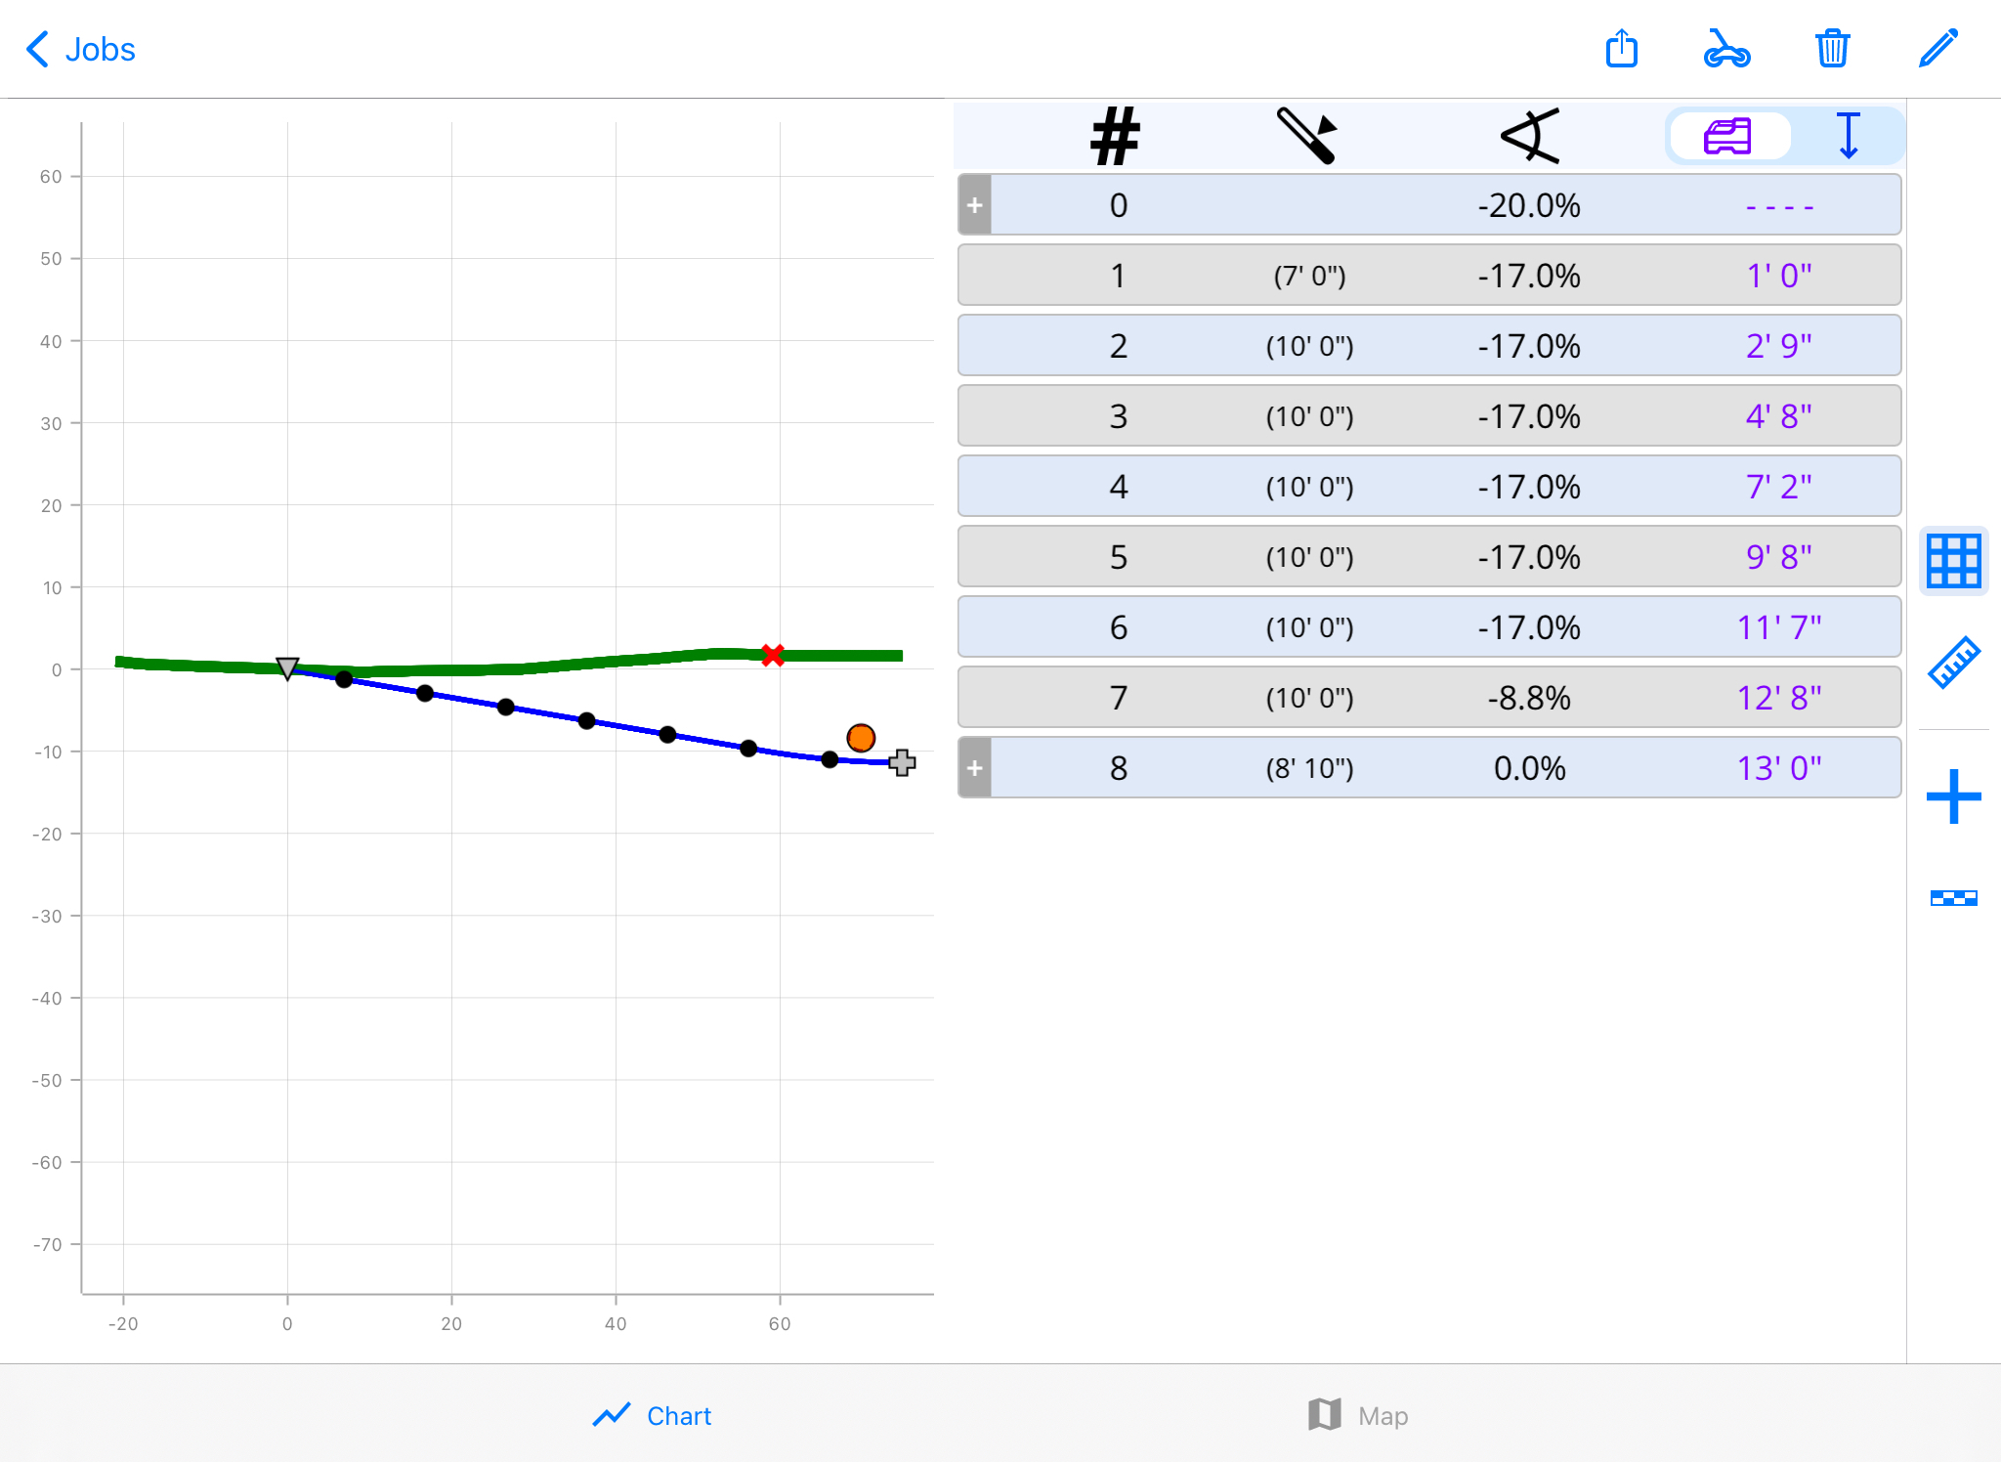2001x1462 pixels.
Task: Expand row 8 with its plus button
Action: (x=975, y=768)
